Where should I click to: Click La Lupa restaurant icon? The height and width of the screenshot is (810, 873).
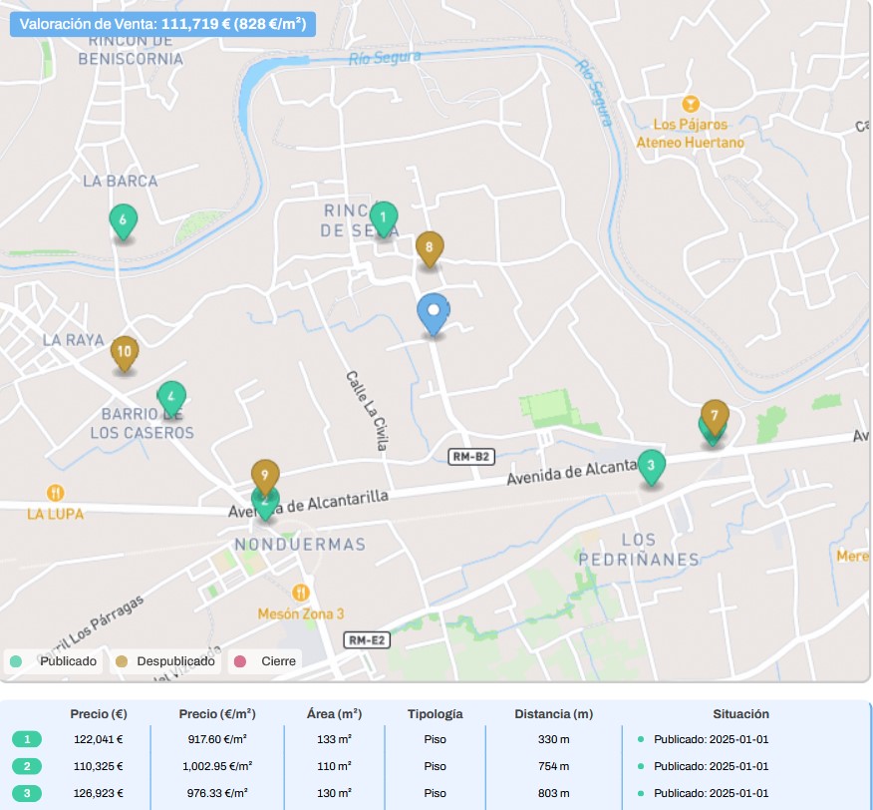click(x=56, y=493)
